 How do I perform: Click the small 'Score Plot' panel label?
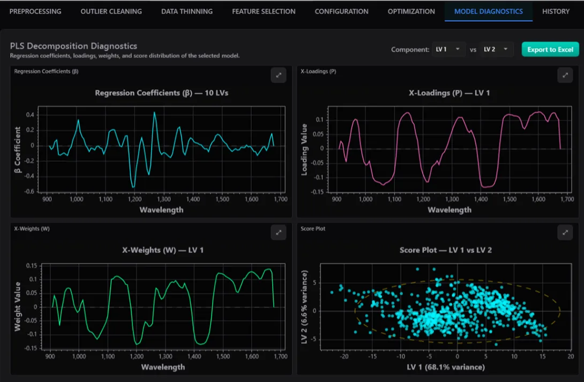(313, 229)
